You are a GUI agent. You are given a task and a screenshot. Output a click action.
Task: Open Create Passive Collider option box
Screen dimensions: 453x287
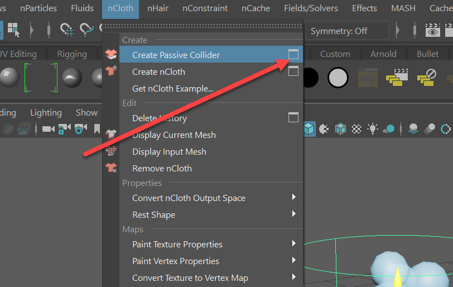[293, 54]
